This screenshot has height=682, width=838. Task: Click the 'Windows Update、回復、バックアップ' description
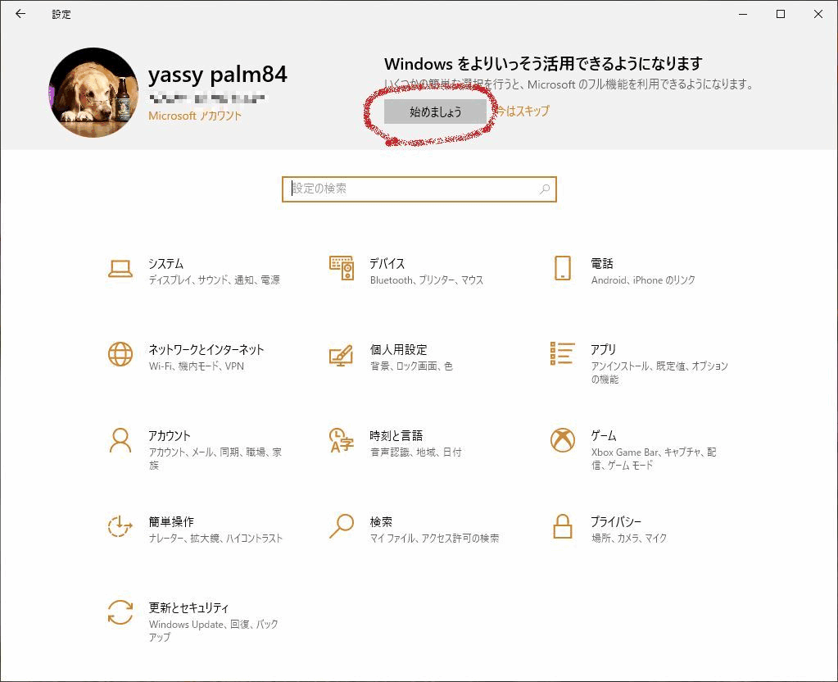tap(213, 630)
